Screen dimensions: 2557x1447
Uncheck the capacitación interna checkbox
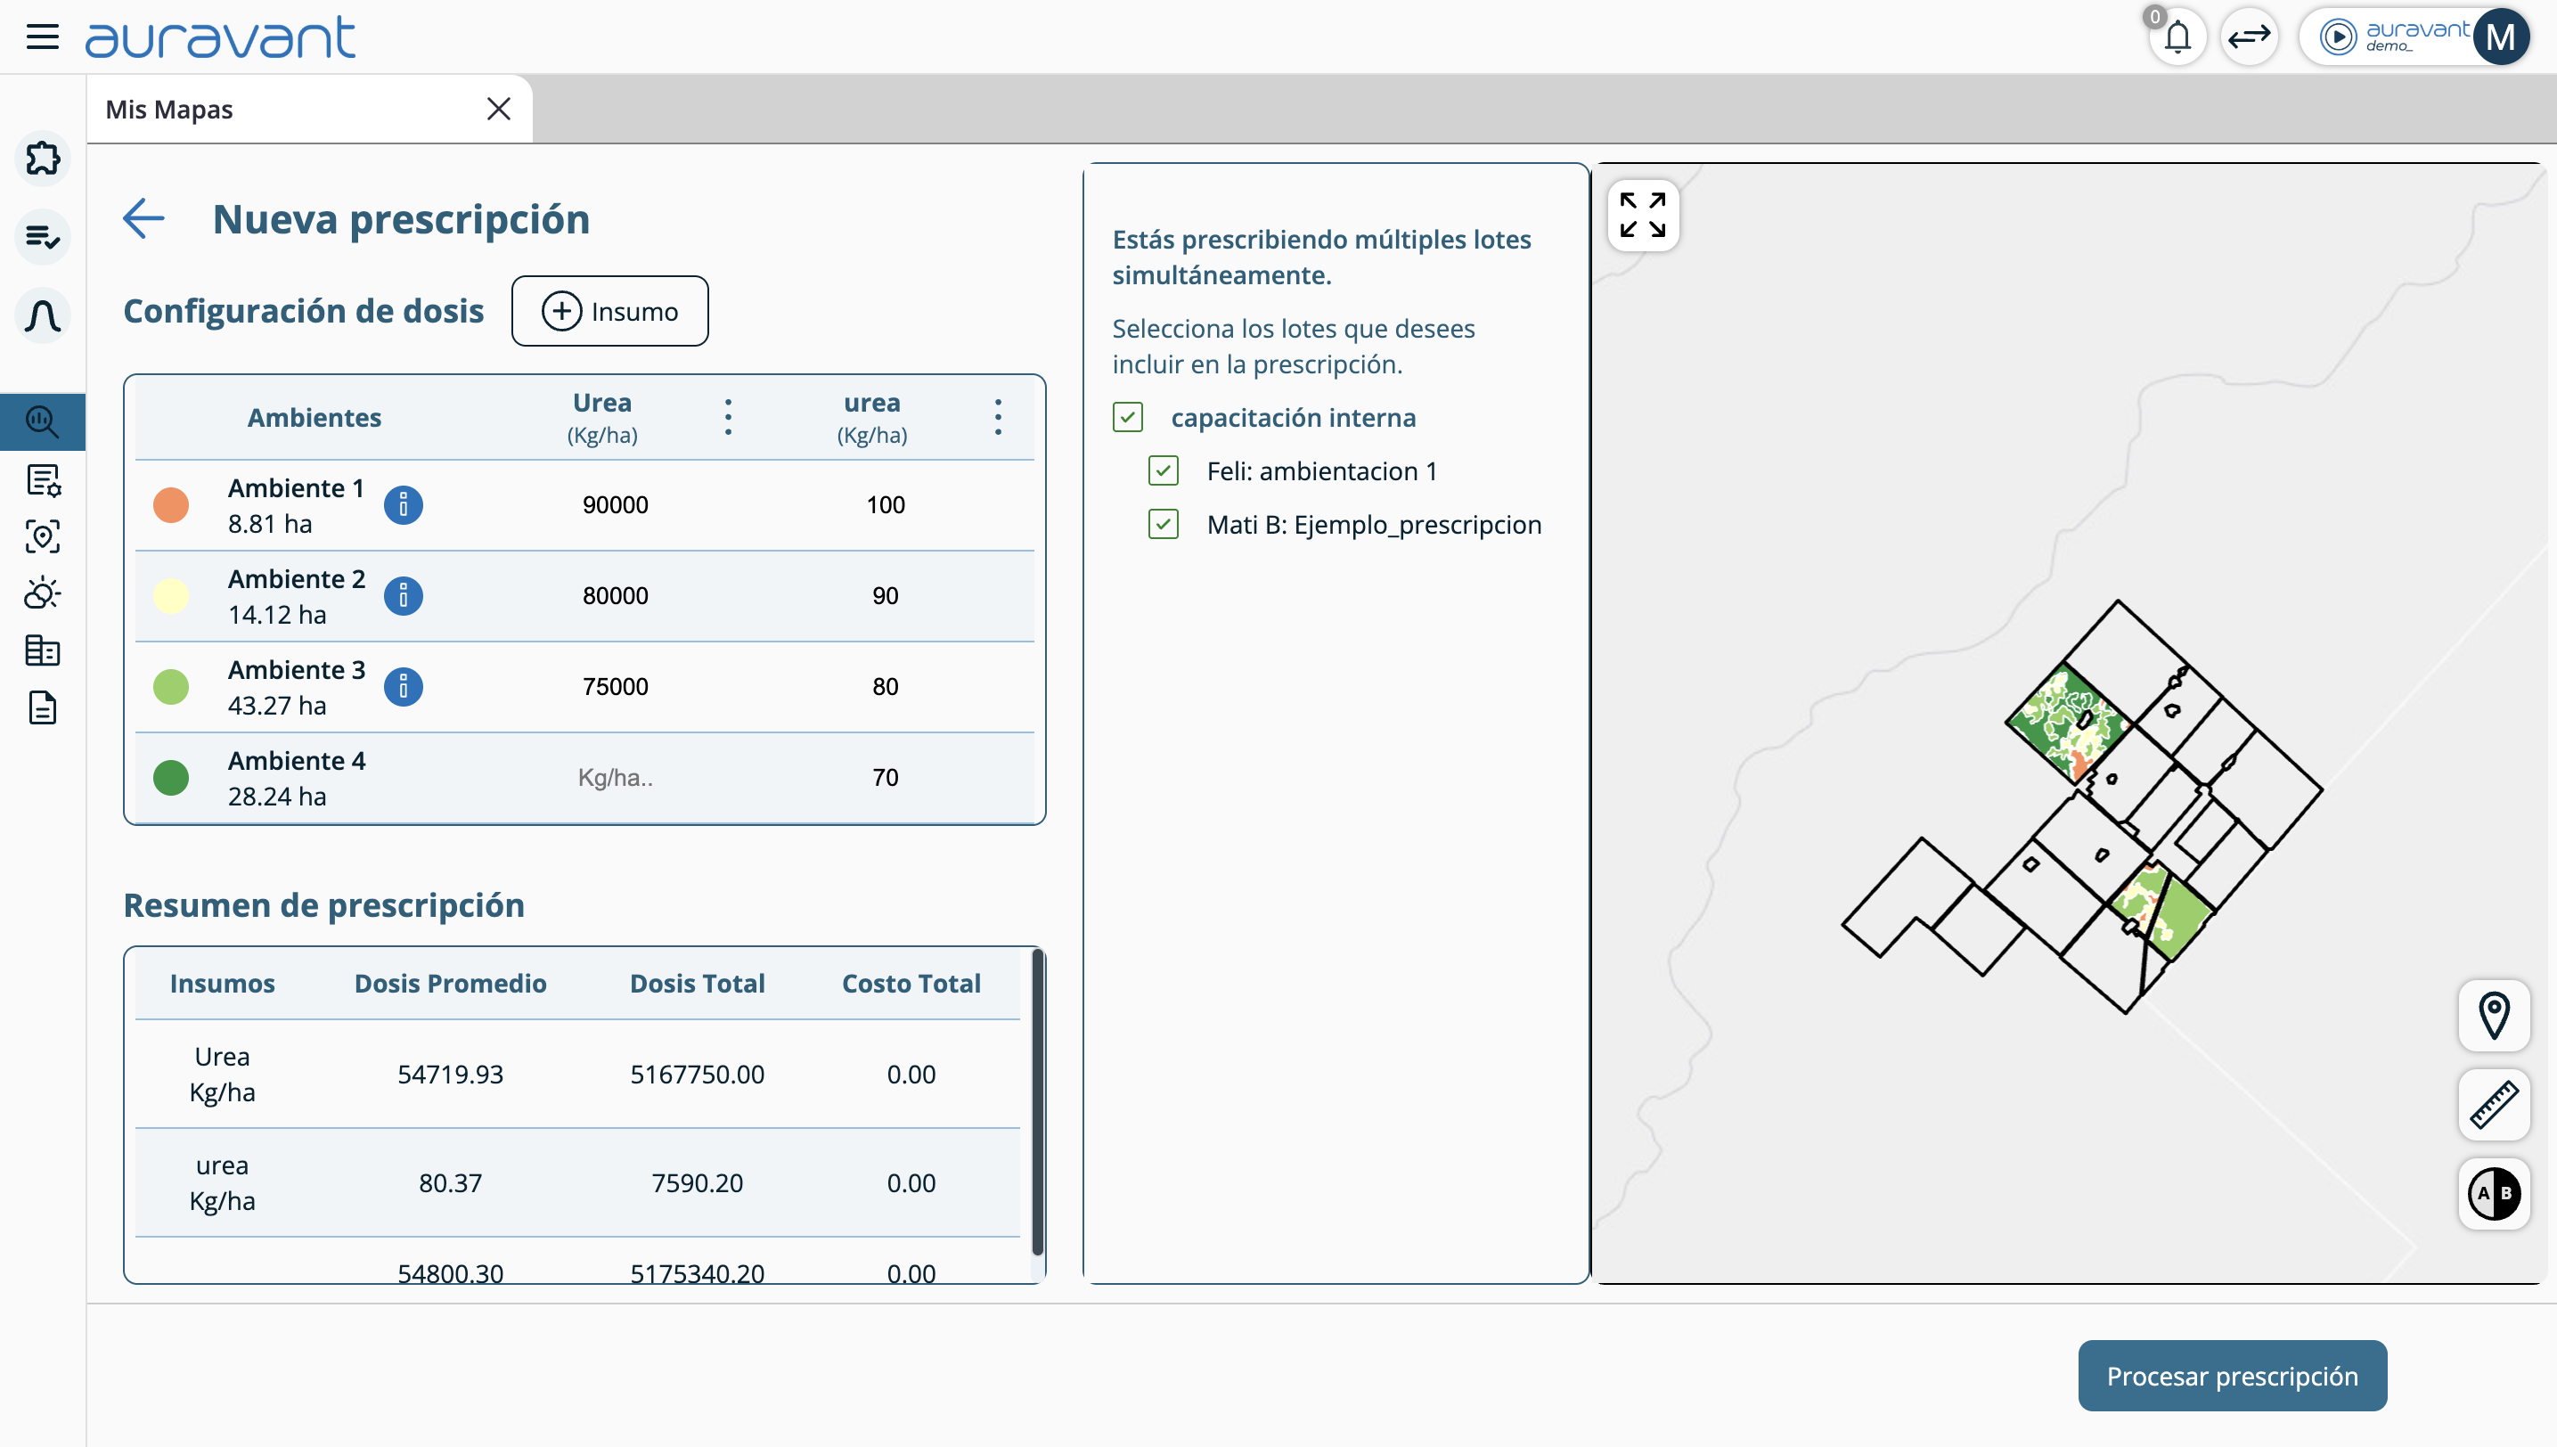pos(1128,417)
